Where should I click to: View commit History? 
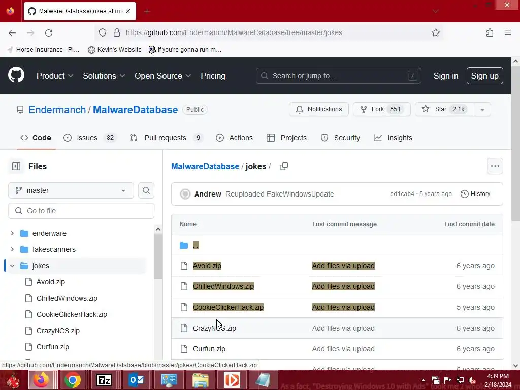tap(475, 194)
